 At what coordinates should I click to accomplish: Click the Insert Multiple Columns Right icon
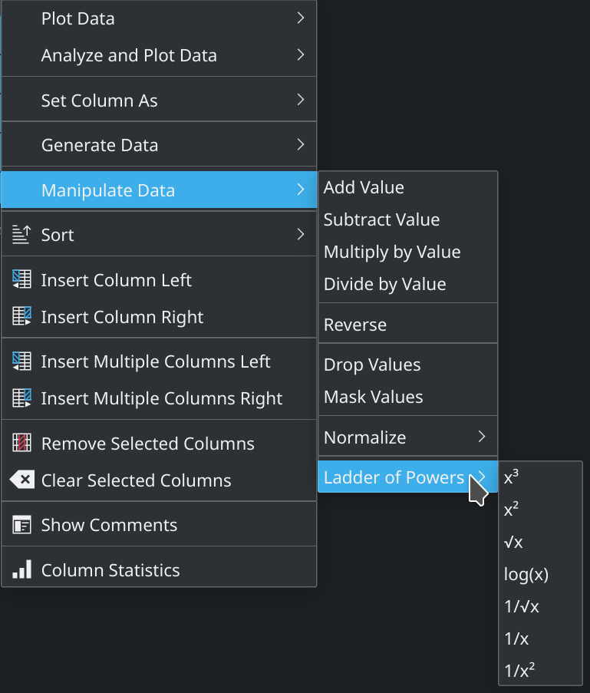pos(21,398)
